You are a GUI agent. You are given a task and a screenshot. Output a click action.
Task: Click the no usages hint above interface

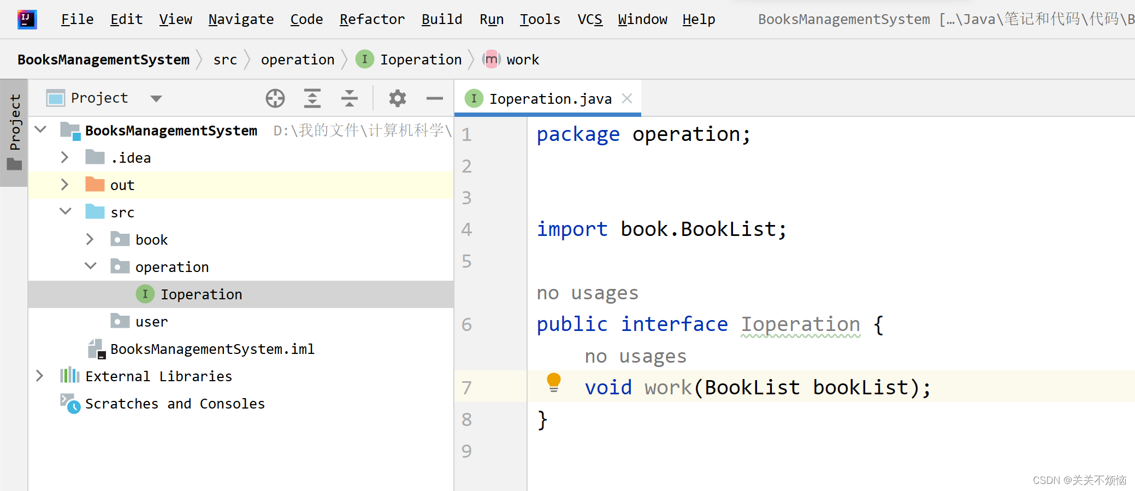[x=587, y=293]
